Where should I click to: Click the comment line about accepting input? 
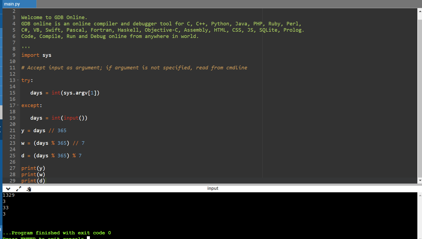(134, 68)
